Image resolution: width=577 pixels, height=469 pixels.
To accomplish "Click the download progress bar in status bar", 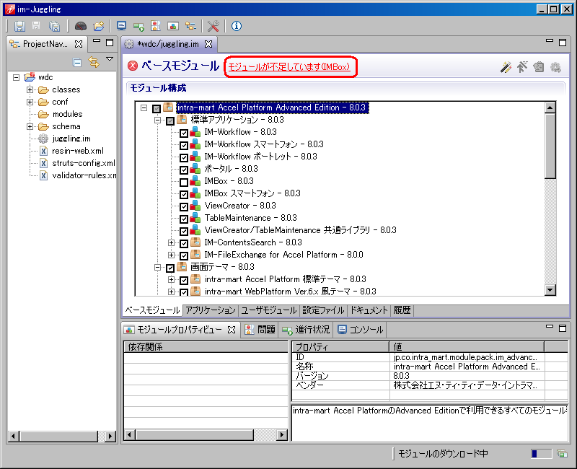I will pos(542,454).
